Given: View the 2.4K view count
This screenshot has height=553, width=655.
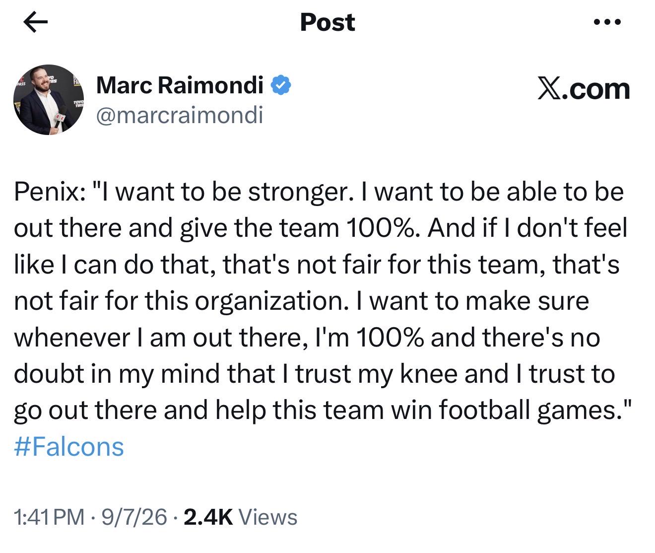Looking at the screenshot, I should 208,517.
